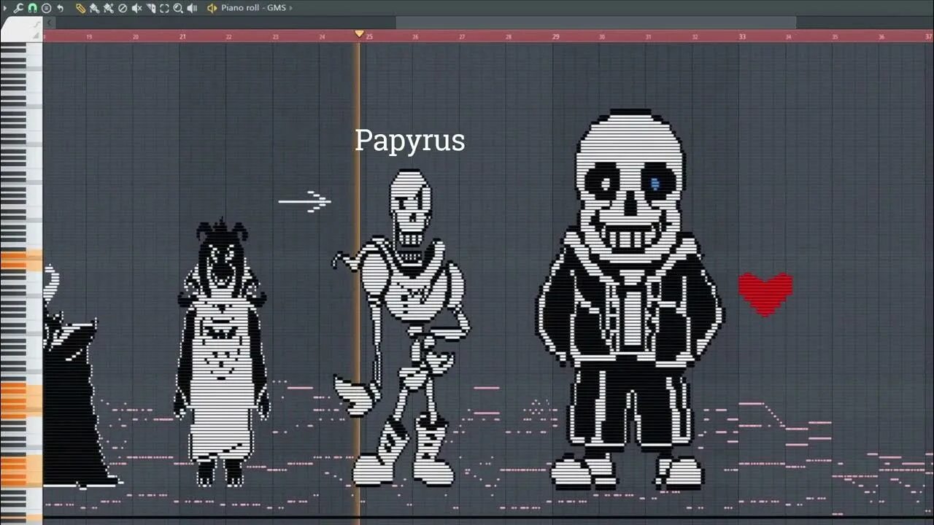Click the playhead marker at bar 25
Image resolution: width=934 pixels, height=525 pixels.
pyautogui.click(x=359, y=33)
